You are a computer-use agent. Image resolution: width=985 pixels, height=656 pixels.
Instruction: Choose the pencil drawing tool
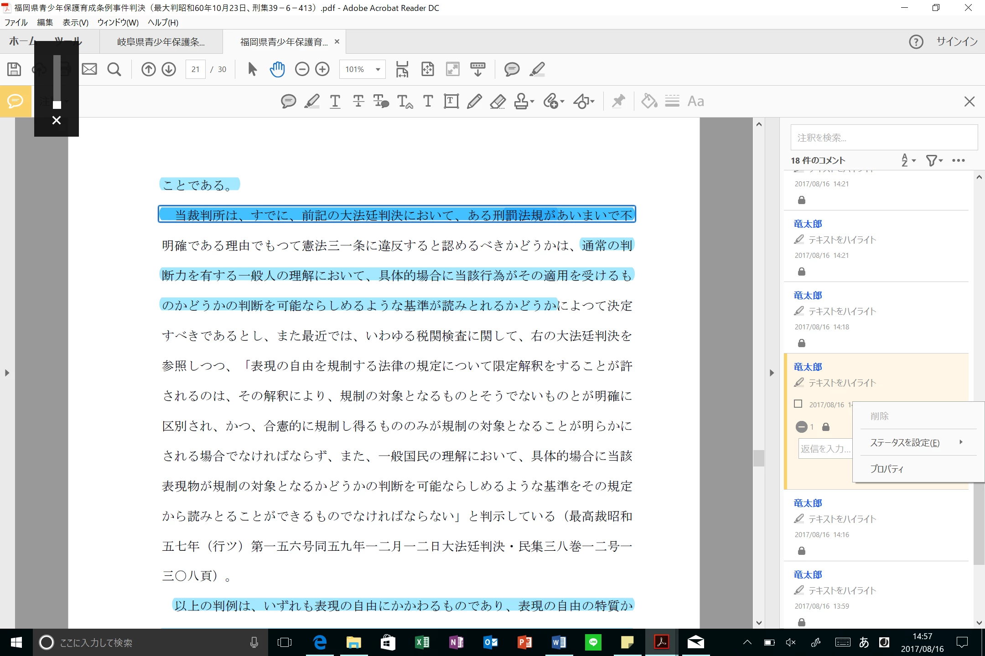[474, 101]
